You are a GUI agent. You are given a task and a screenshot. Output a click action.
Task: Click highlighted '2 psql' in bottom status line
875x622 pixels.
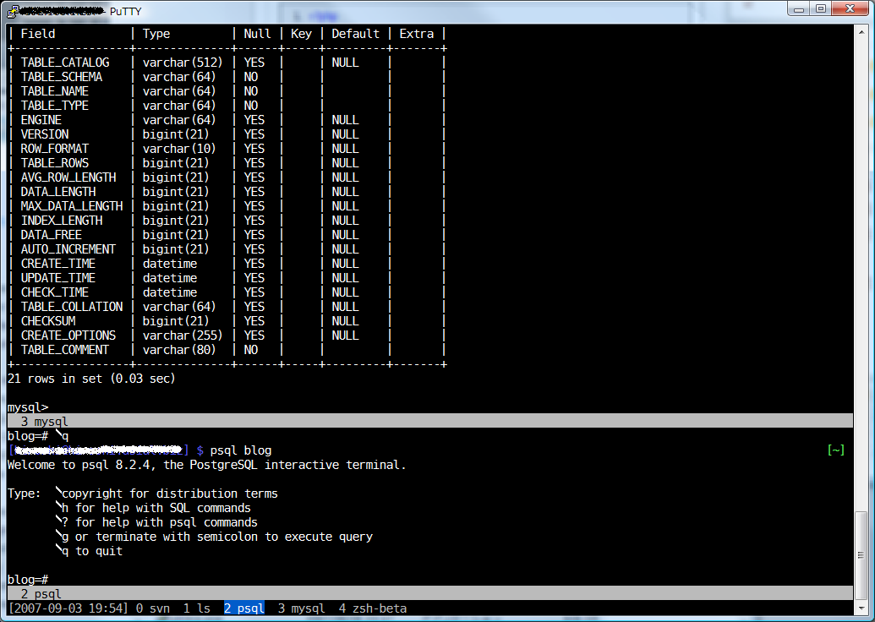(244, 608)
